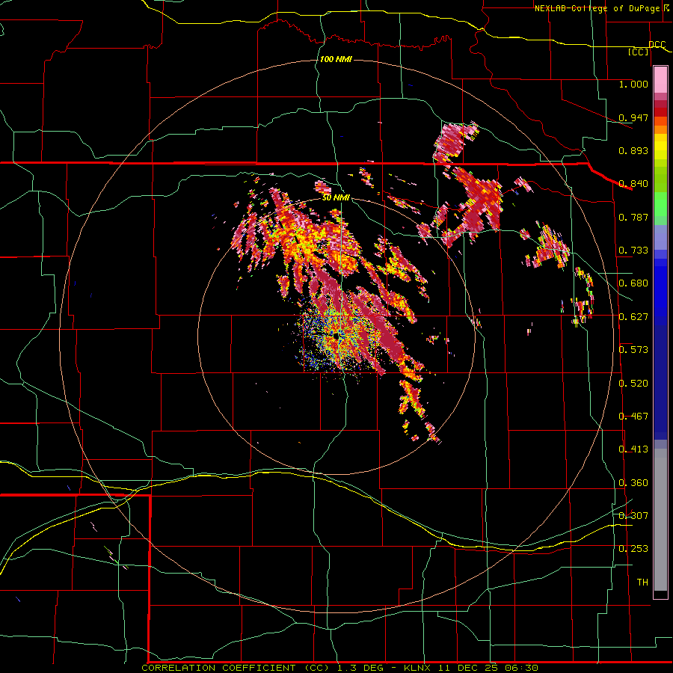Click the 100 NMI range ring label

[x=336, y=59]
